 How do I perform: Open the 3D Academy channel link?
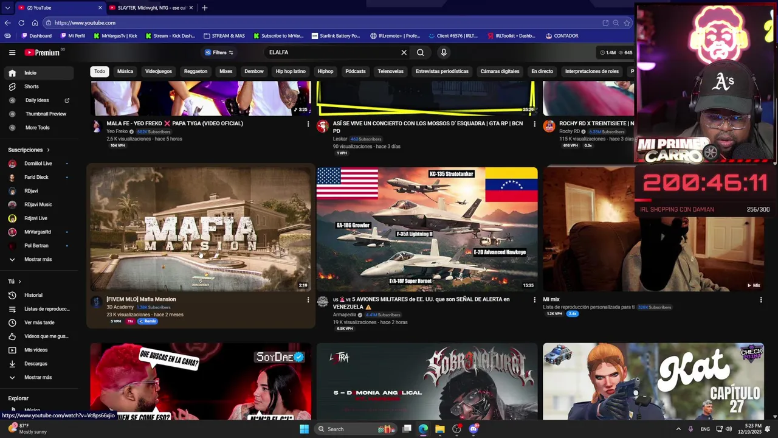tap(120, 307)
